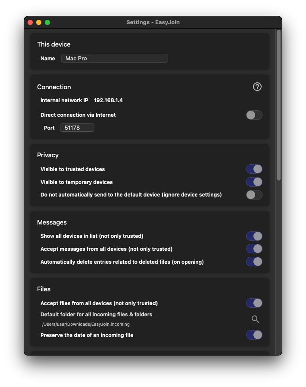The image size is (306, 387).
Task: Toggle Preserve the date of an incoming file
Action: coord(254,335)
